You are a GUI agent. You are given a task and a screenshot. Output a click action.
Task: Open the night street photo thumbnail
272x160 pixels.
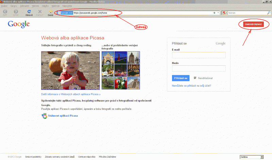pyautogui.click(x=121, y=70)
